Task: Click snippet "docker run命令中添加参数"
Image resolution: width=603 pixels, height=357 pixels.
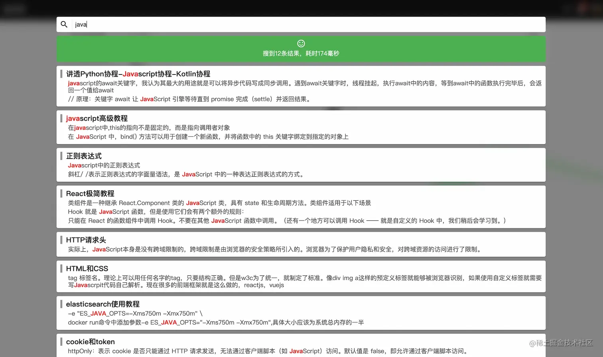Action: [x=216, y=322]
